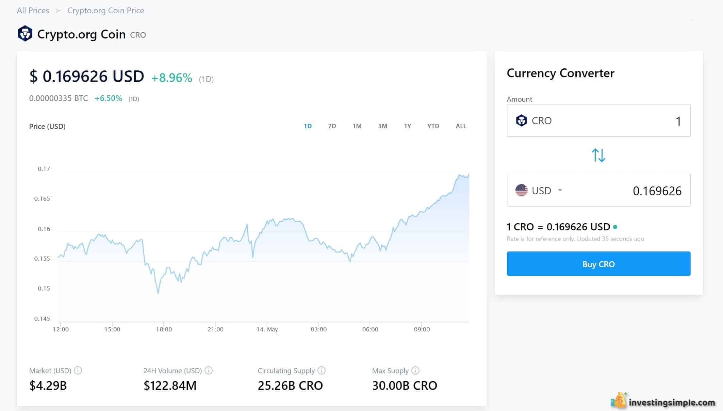Open info icon next to Circulating Supply
Screen dimensions: 723x411
point(322,370)
